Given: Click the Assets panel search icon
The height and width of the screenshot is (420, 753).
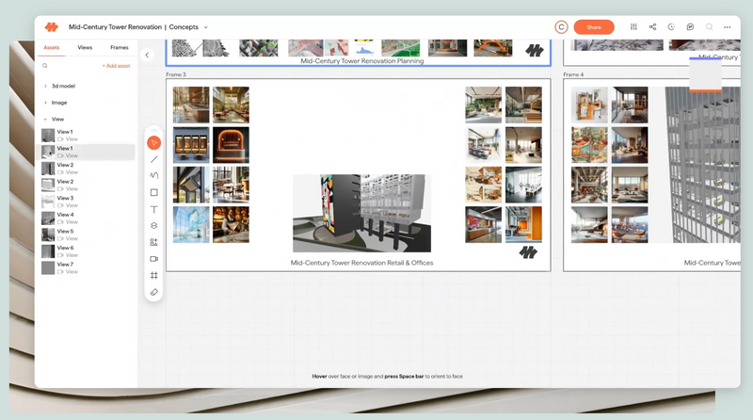Looking at the screenshot, I should pos(44,66).
